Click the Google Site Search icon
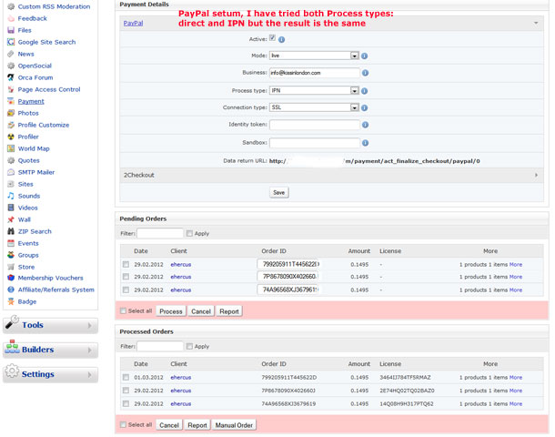 [x=11, y=42]
